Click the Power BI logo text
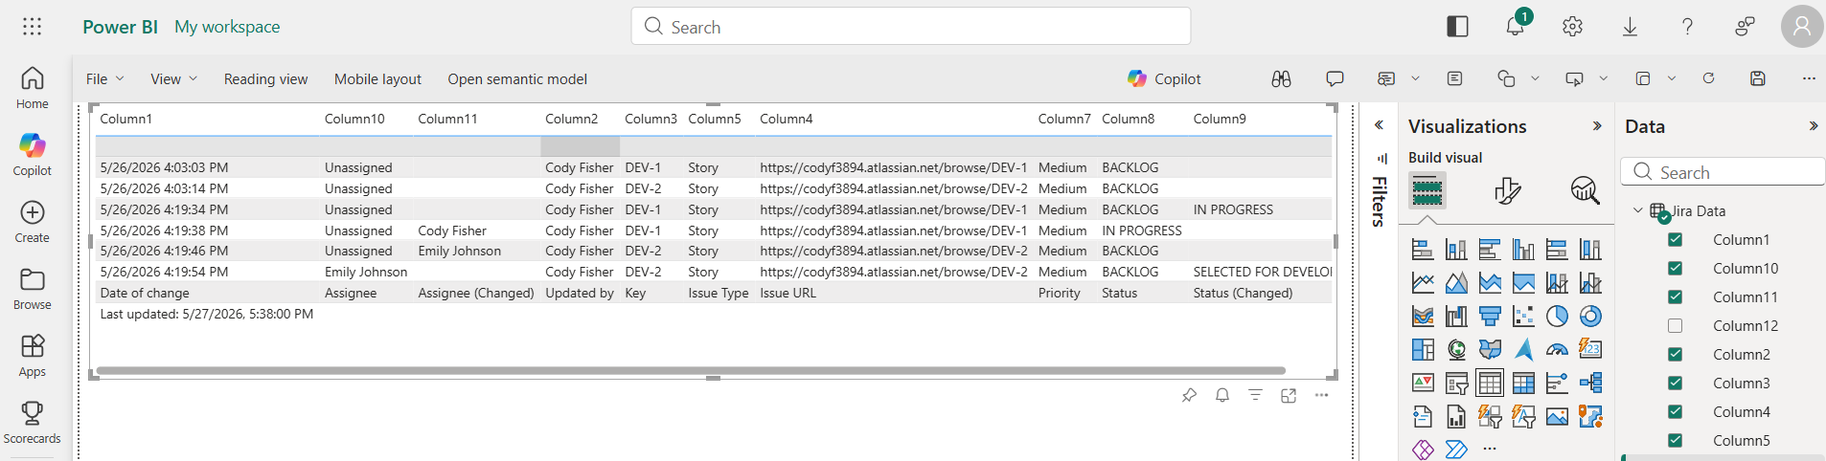The width and height of the screenshot is (1826, 461). 120,27
